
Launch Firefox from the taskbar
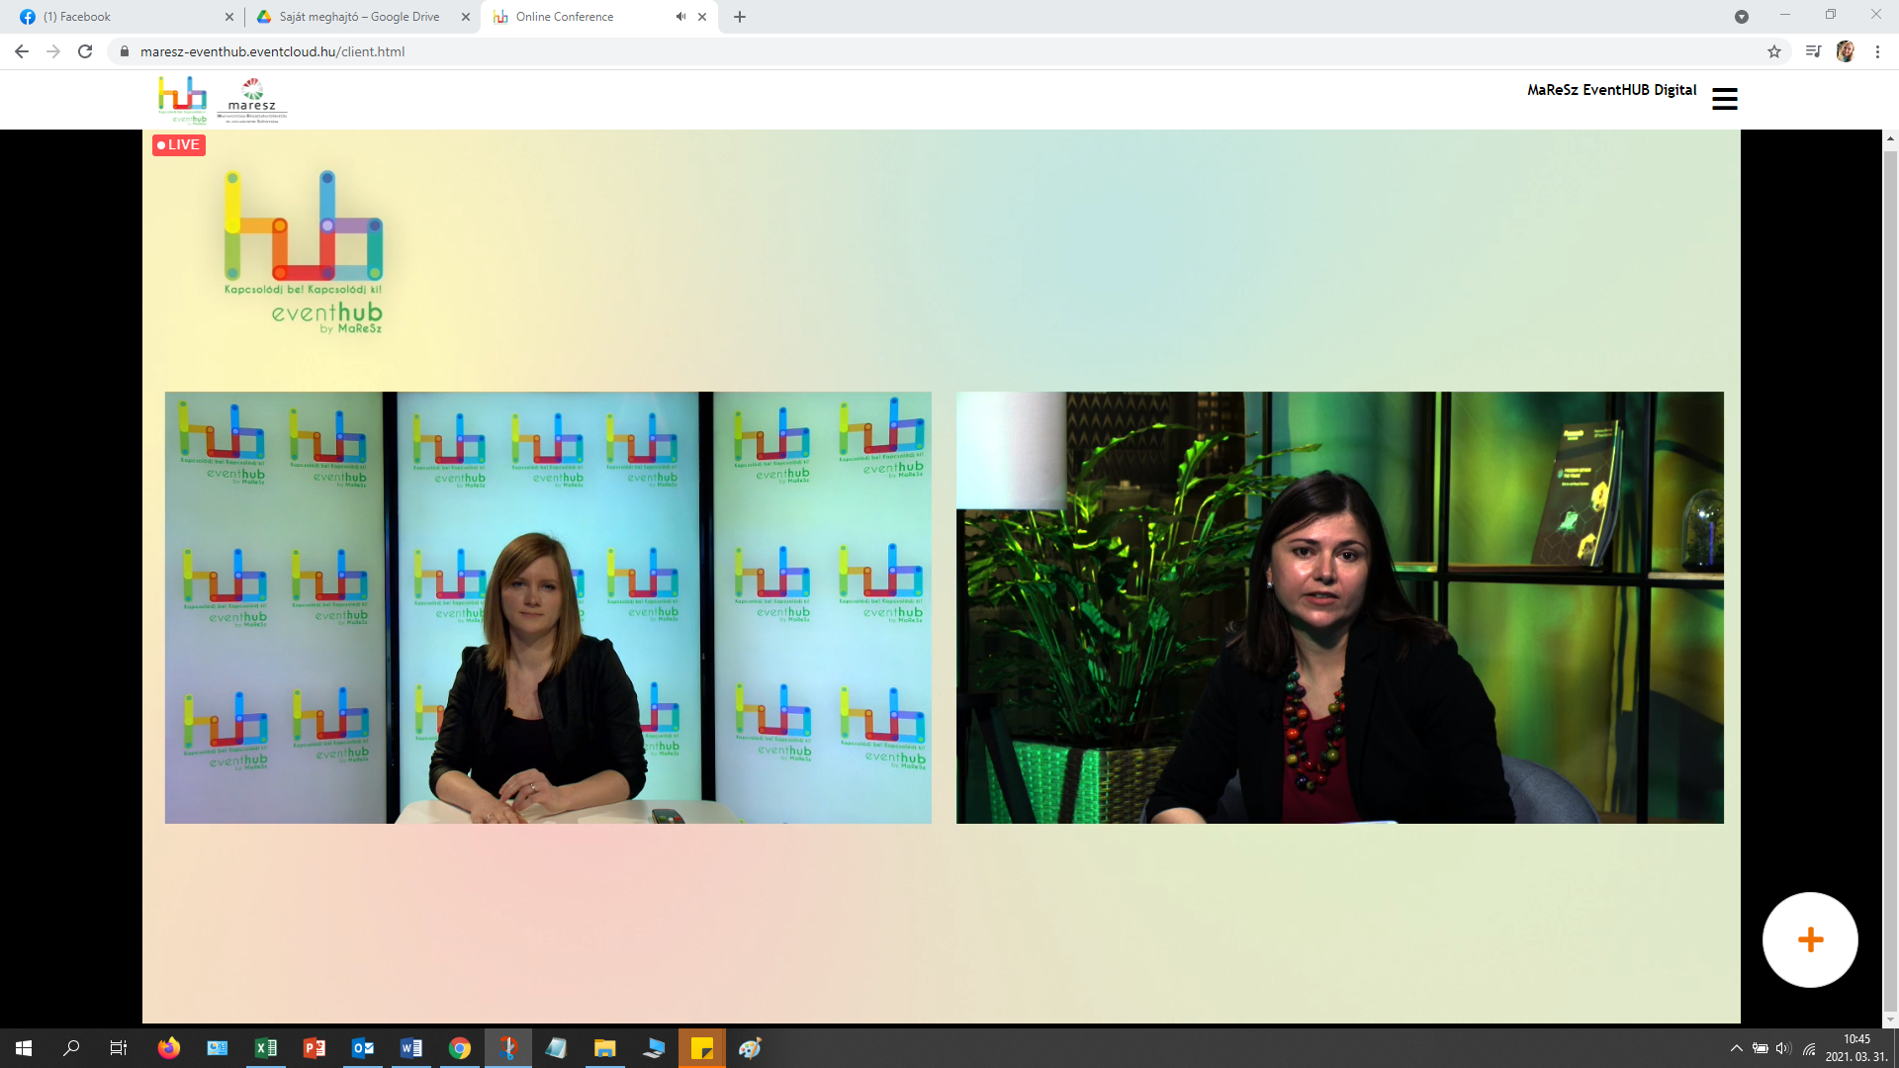click(x=169, y=1048)
